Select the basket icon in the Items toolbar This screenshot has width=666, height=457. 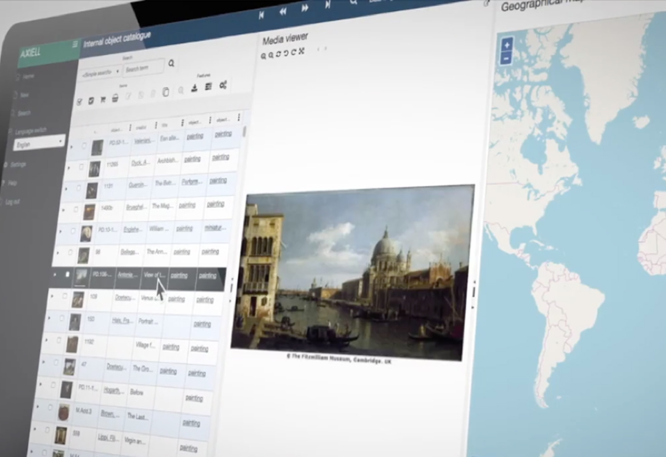[x=115, y=98]
